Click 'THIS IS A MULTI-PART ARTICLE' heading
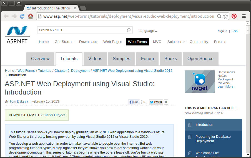 point(210,108)
